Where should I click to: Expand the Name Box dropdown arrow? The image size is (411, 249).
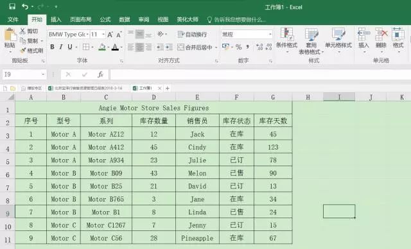43,74
